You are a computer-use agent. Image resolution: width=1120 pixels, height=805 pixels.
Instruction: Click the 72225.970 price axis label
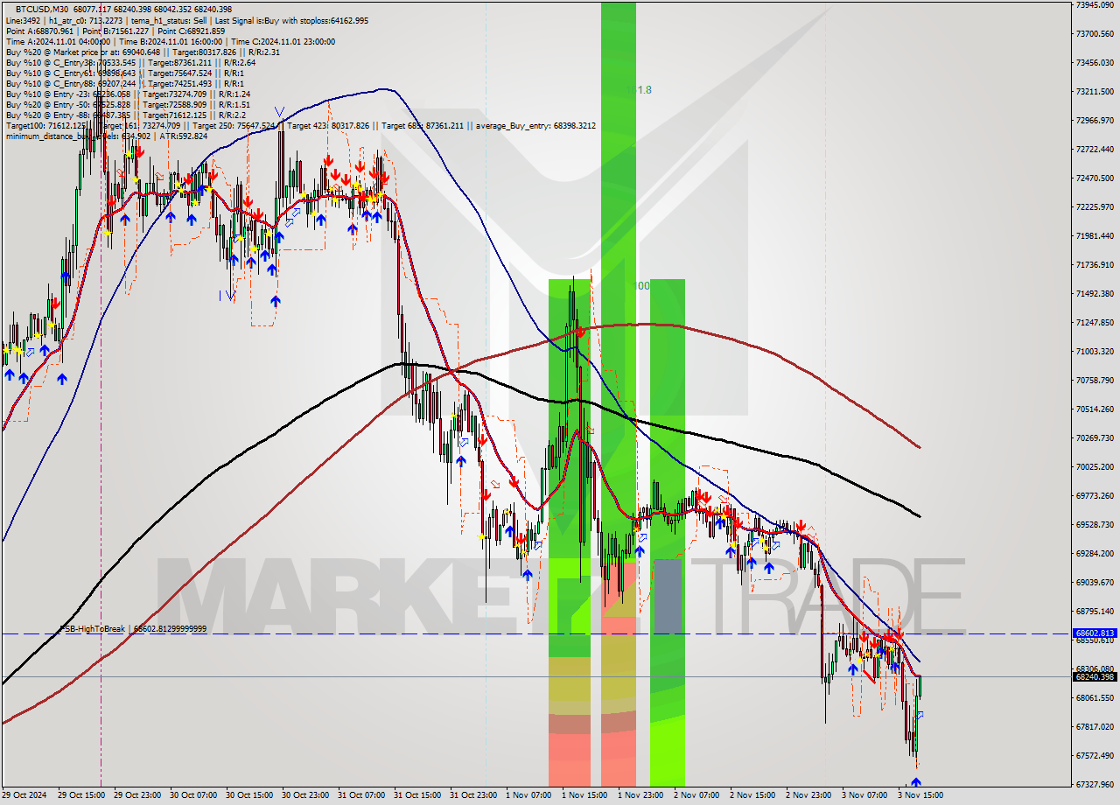(1096, 206)
